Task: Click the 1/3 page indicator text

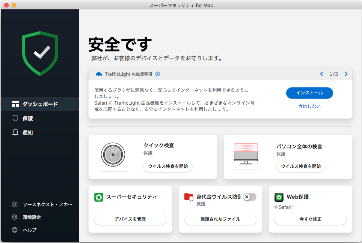Action: point(333,74)
